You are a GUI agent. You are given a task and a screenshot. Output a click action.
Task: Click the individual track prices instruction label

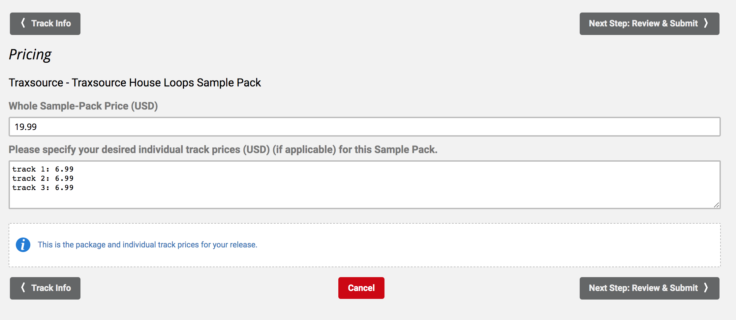pos(223,149)
